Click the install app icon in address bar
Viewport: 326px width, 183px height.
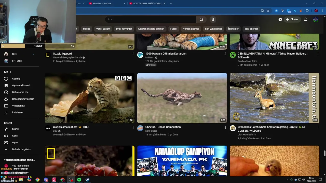coord(262,11)
